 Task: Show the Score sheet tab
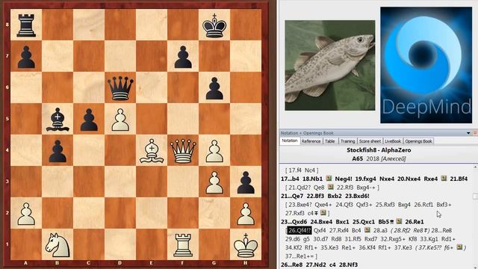pyautogui.click(x=370, y=141)
